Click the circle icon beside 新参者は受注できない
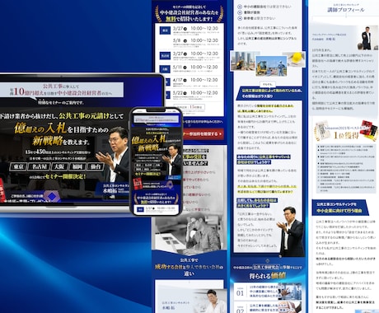Image resolution: width=379 pixels, height=313 pixels. (240, 18)
